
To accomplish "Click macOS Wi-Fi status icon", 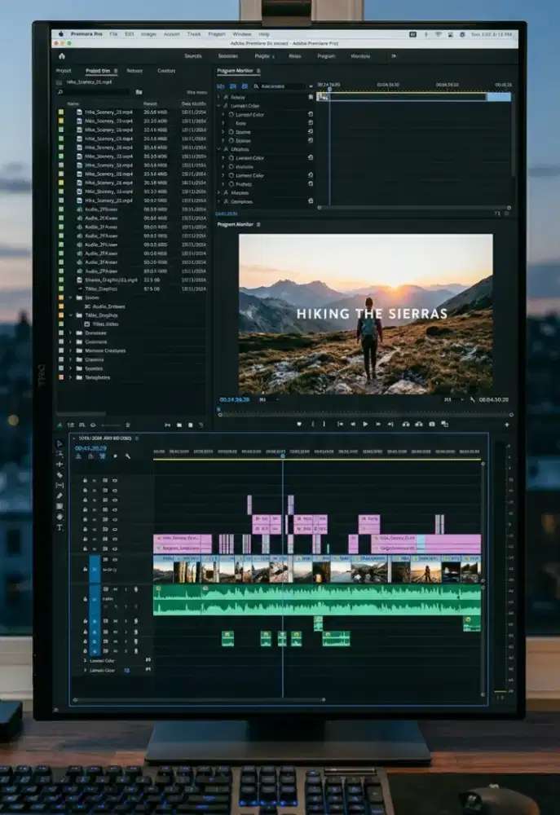I will 438,34.
